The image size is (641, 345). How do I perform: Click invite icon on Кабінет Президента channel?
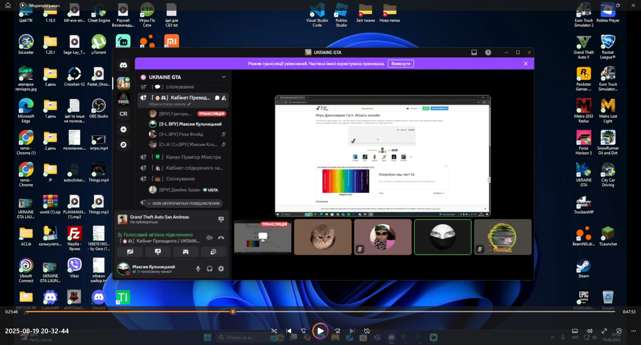tap(224, 98)
